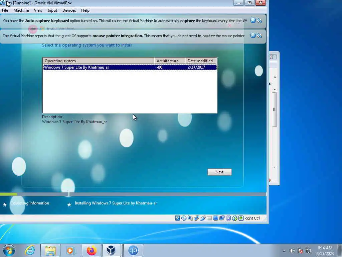Click the Architecture column header
The image size is (342, 257).
[x=170, y=61]
